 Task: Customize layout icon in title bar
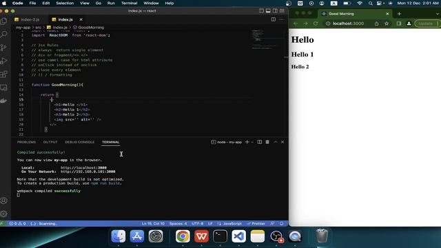[x=282, y=11]
